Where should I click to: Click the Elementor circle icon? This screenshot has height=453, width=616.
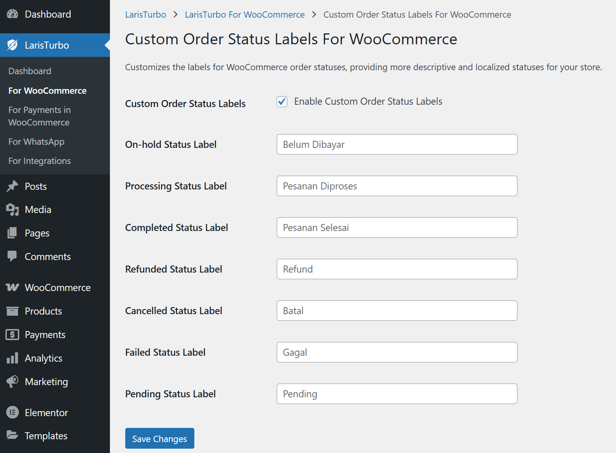point(13,413)
